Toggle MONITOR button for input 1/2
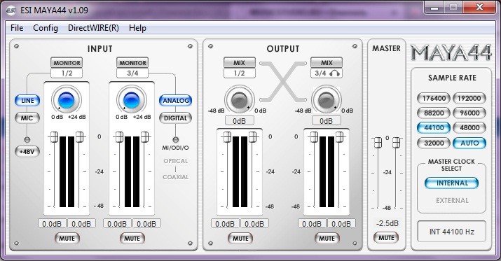Image resolution: width=501 pixels, height=261 pixels. click(67, 63)
